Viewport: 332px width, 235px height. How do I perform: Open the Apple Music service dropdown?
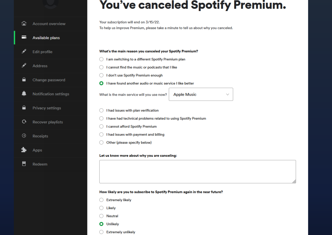(x=201, y=95)
